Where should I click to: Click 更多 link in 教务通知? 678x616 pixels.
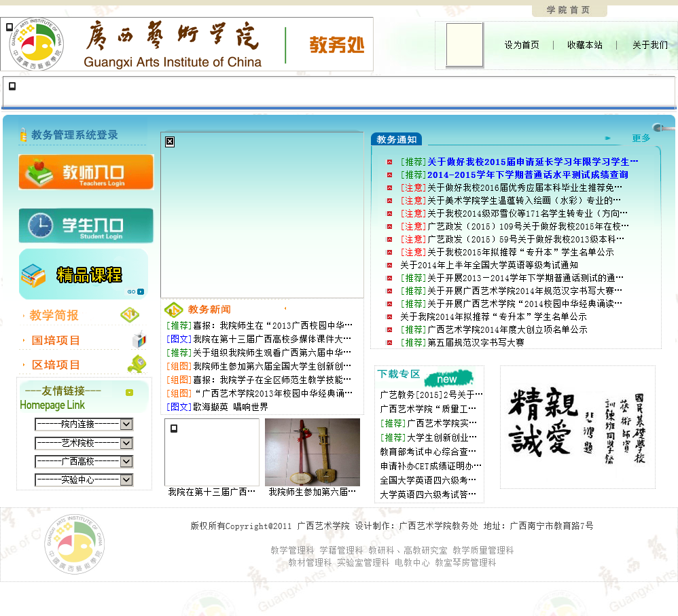pyautogui.click(x=641, y=138)
